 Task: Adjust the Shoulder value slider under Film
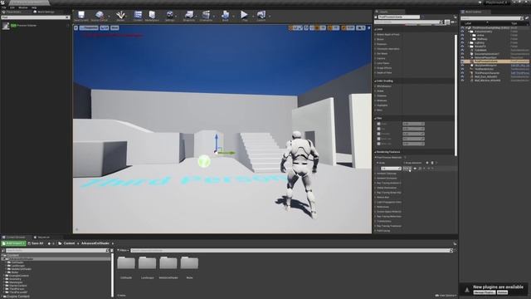point(413,134)
